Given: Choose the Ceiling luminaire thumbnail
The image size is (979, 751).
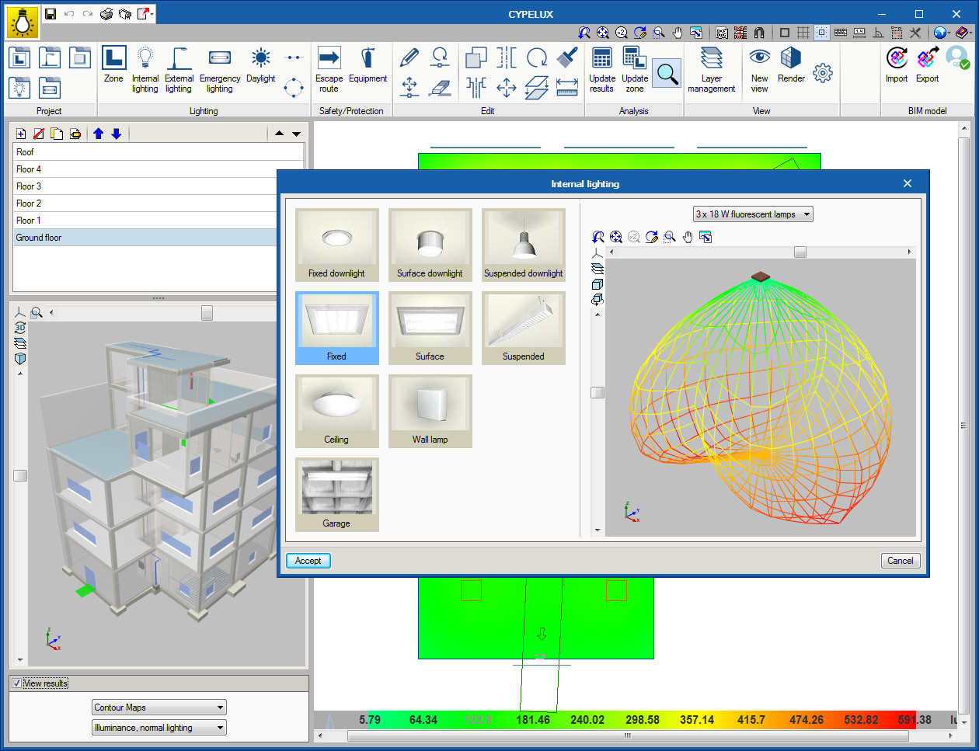Looking at the screenshot, I should 337,411.
